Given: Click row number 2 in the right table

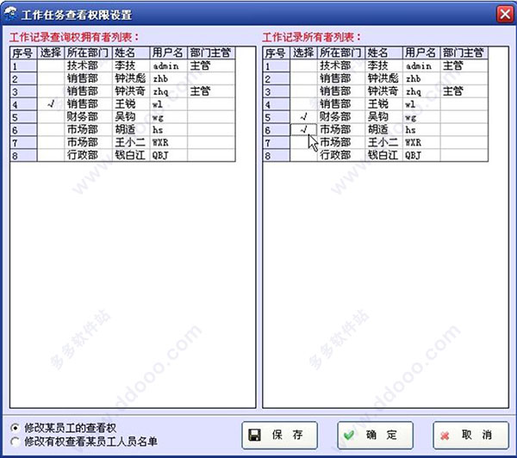Looking at the screenshot, I should pos(277,78).
